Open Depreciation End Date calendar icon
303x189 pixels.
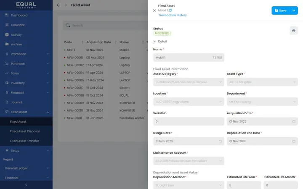[x=294, y=141]
